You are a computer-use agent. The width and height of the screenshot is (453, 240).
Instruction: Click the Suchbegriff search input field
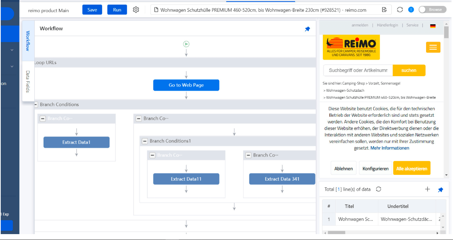click(x=358, y=70)
